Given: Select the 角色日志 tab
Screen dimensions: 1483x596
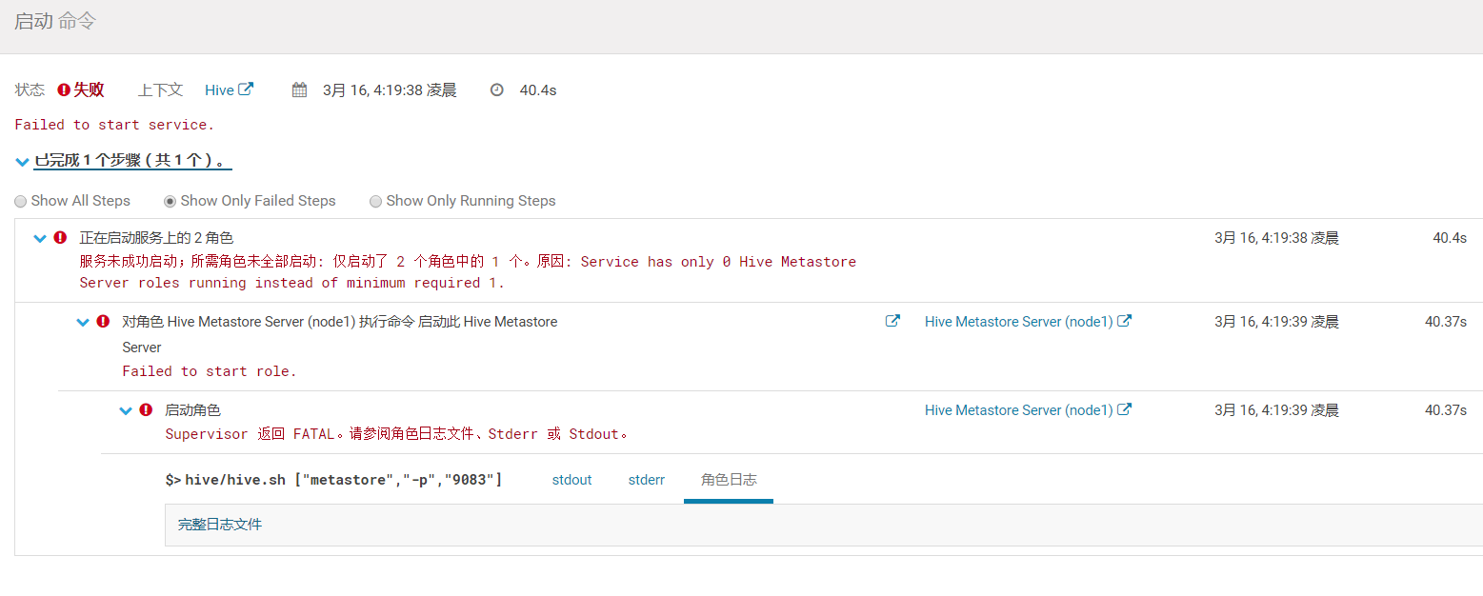Looking at the screenshot, I should [x=729, y=480].
